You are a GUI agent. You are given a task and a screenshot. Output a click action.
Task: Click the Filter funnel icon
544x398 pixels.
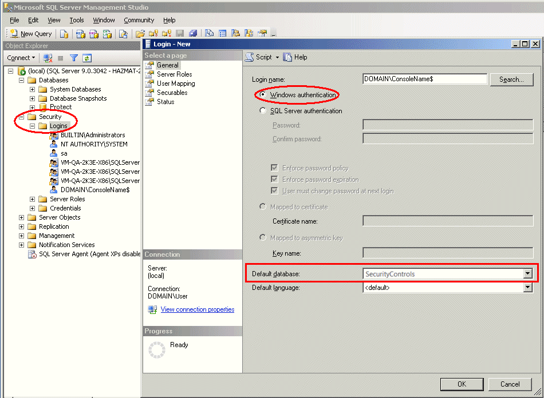[73, 58]
